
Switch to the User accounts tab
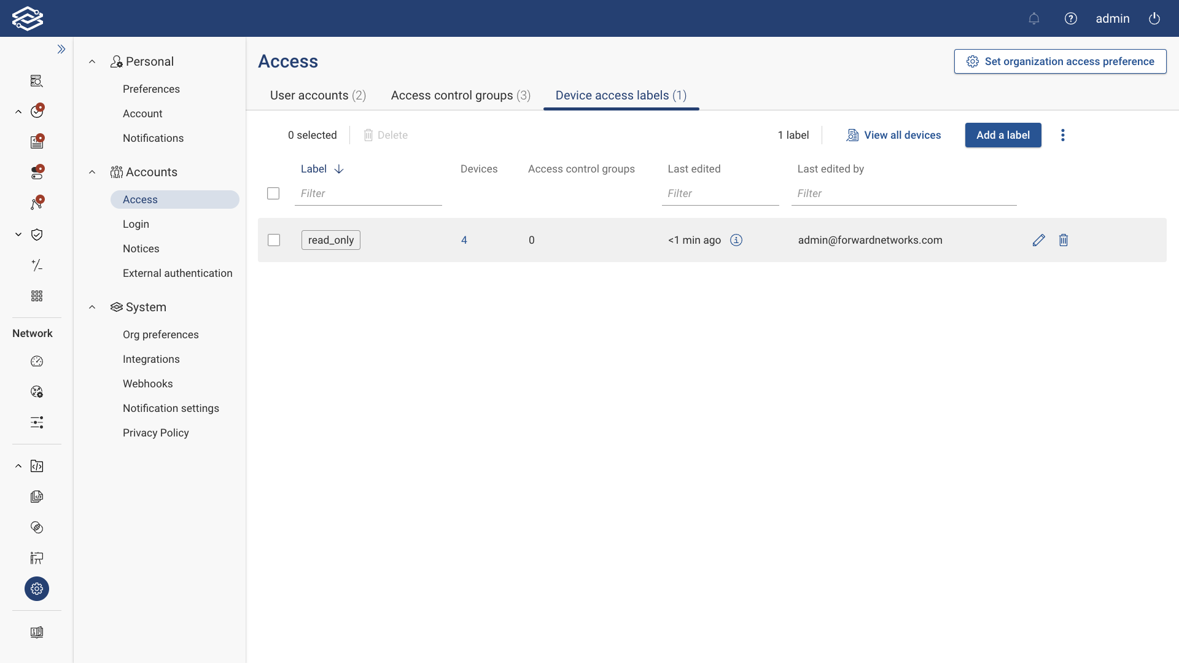[x=318, y=95]
